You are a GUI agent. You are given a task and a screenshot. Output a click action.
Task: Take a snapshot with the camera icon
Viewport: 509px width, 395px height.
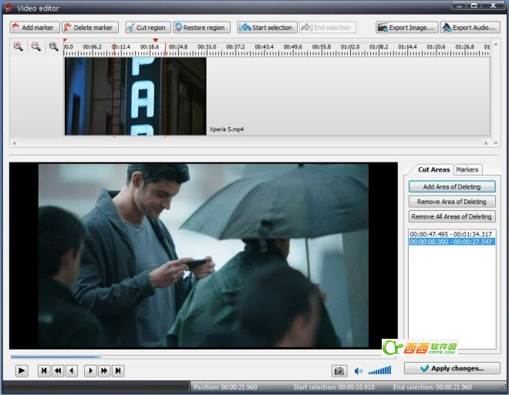coord(339,370)
